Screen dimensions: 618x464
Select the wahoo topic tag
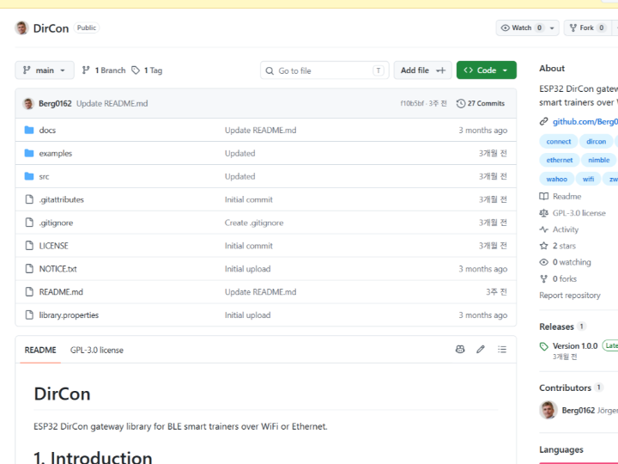pos(556,179)
